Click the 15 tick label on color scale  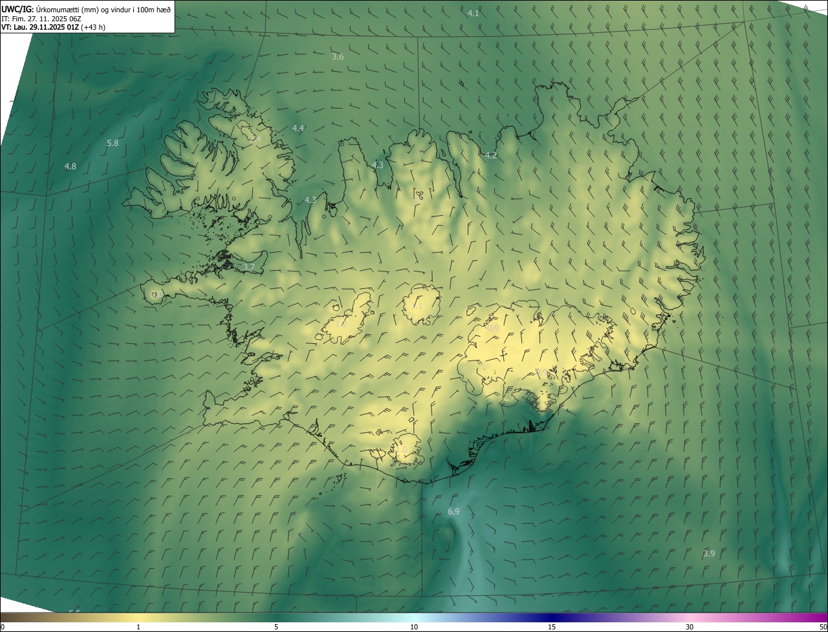552,627
